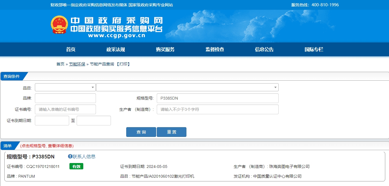Select the certificate expiry end date field
The width and height of the screenshot is (389, 186).
(94, 121)
